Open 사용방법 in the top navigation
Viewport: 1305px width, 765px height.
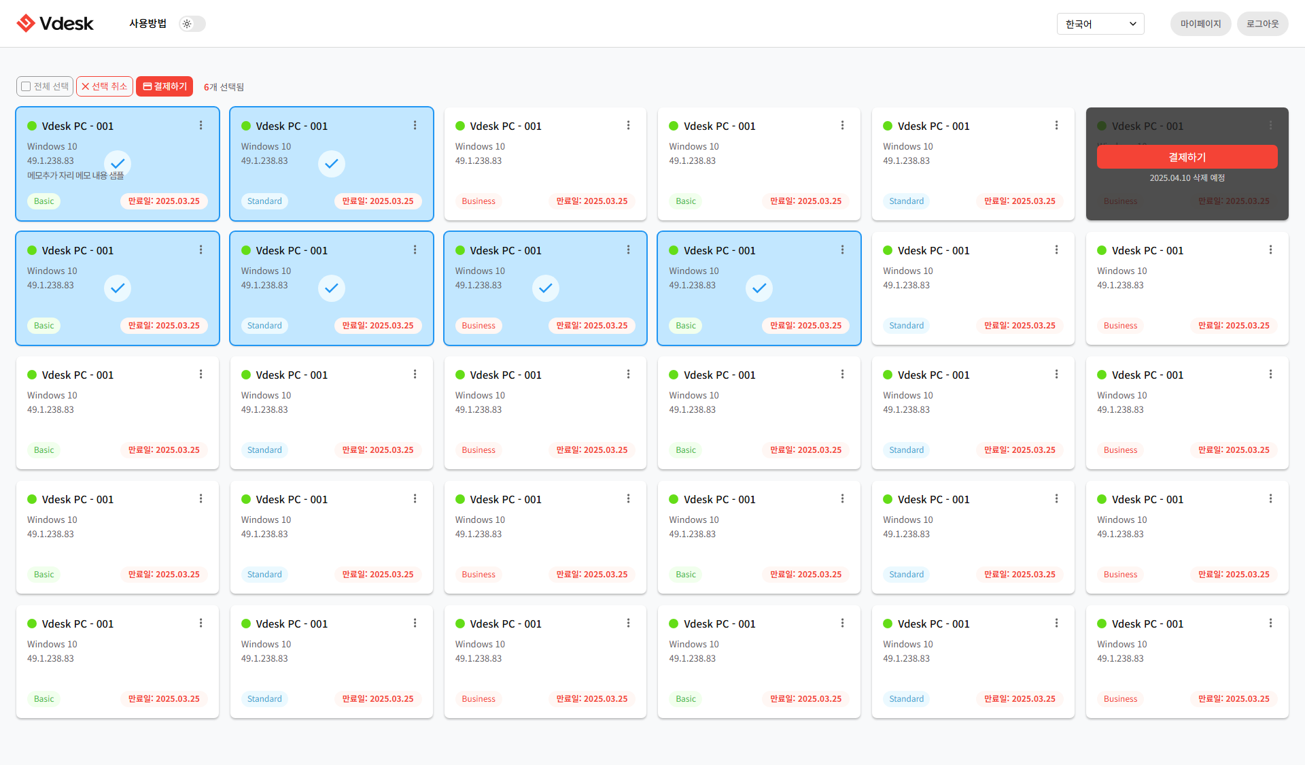coord(147,24)
